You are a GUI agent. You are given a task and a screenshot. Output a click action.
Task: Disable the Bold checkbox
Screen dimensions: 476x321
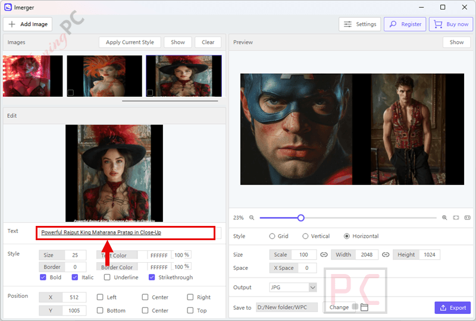pyautogui.click(x=43, y=278)
